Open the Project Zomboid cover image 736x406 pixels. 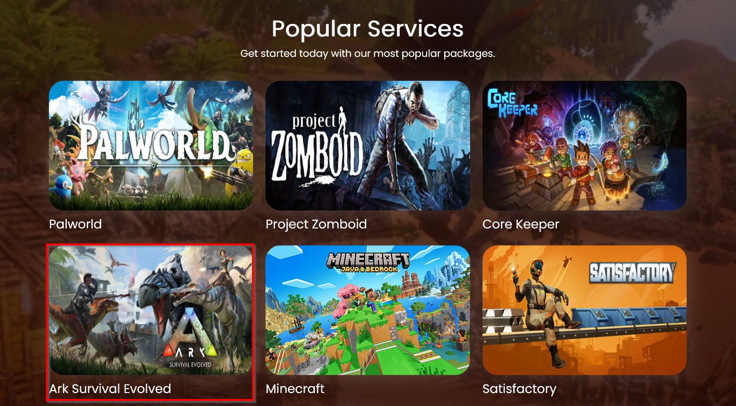368,146
